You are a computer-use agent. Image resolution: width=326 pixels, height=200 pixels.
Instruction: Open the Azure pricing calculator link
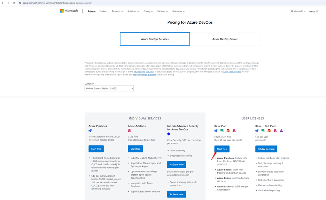click(x=144, y=72)
